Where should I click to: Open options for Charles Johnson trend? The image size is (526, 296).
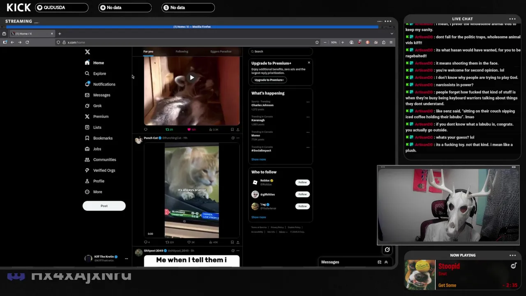tap(308, 102)
